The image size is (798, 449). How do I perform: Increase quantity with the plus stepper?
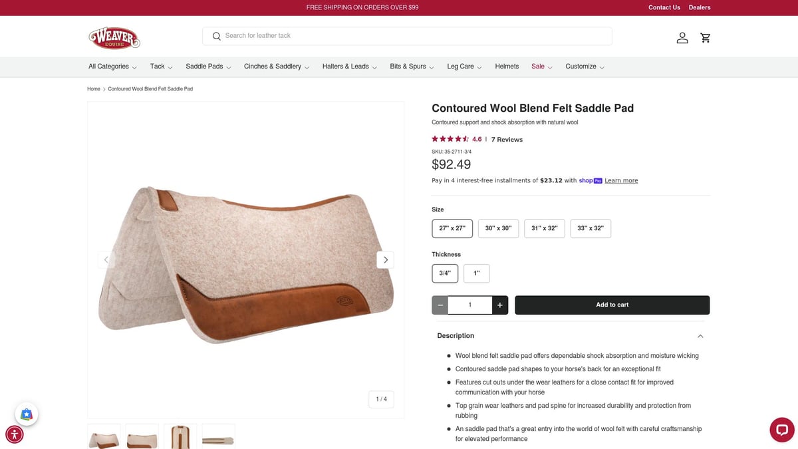click(x=499, y=305)
